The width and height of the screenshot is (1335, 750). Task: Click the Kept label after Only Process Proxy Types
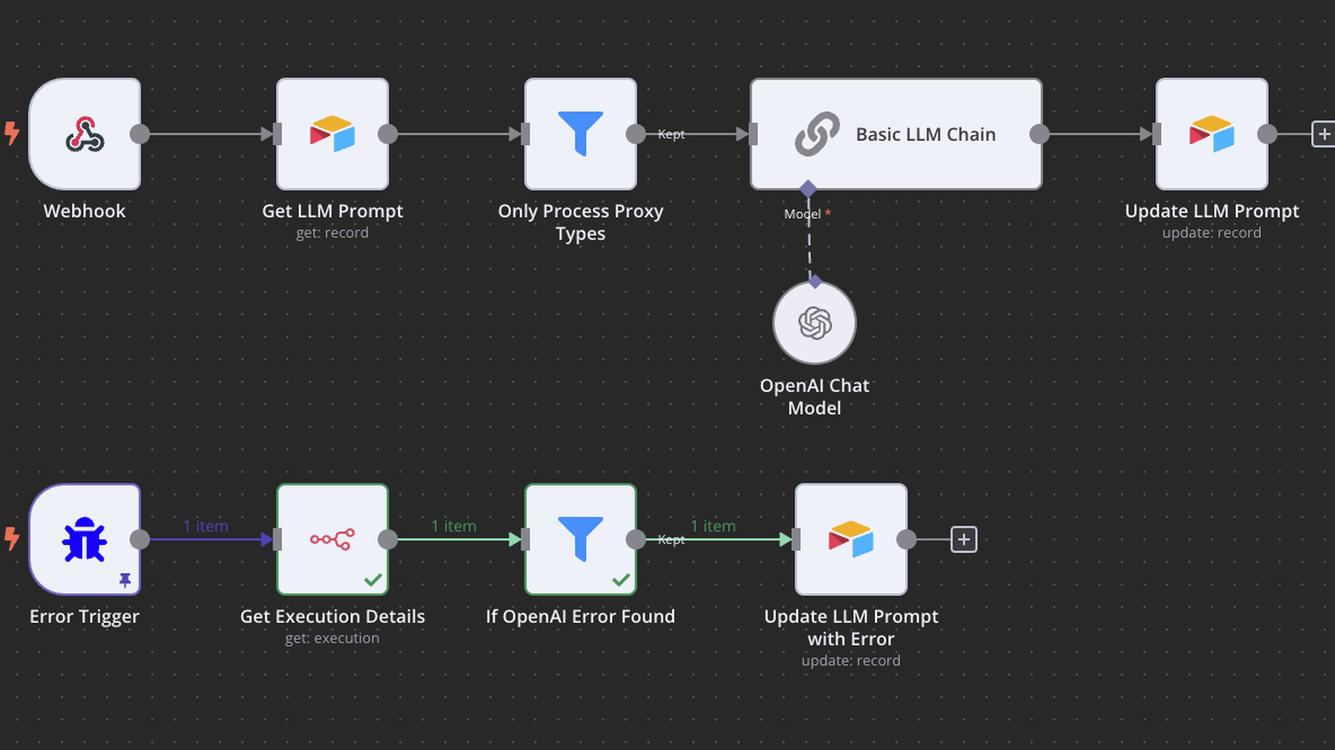(671, 134)
